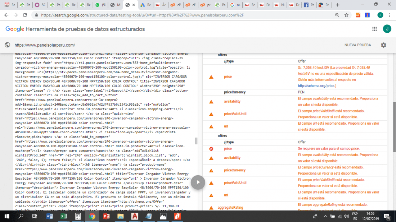
Task: Open the Google apps grid
Action: coord(374,29)
